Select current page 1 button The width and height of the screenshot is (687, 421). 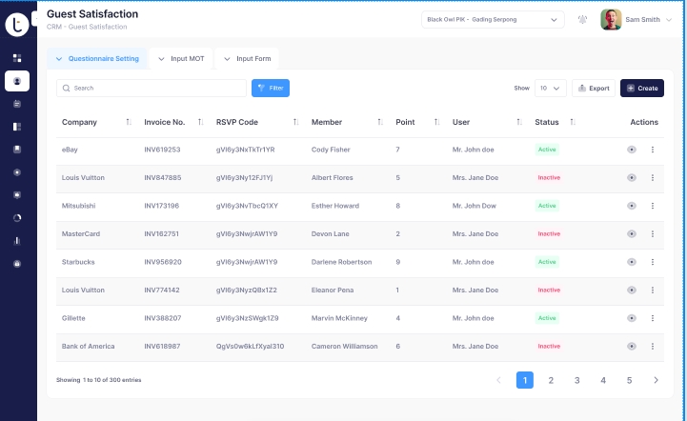tap(525, 380)
